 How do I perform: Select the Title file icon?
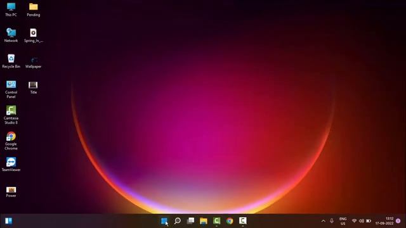[33, 87]
